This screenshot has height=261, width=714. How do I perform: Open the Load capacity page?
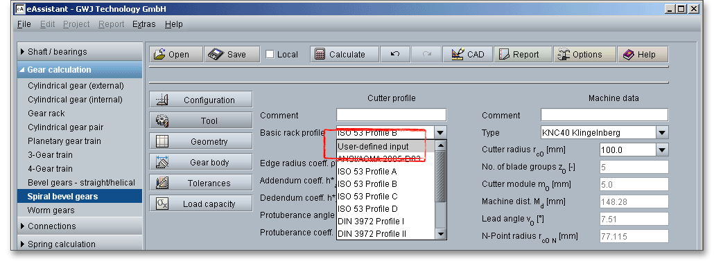coord(201,204)
